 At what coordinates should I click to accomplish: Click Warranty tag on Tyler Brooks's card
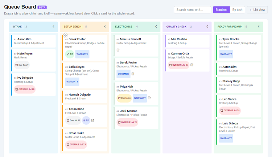(226, 54)
